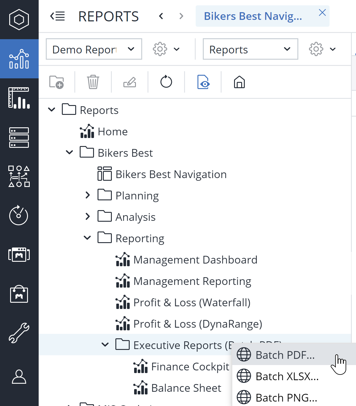Open the Modeler icon in the sidebar

pos(19,176)
